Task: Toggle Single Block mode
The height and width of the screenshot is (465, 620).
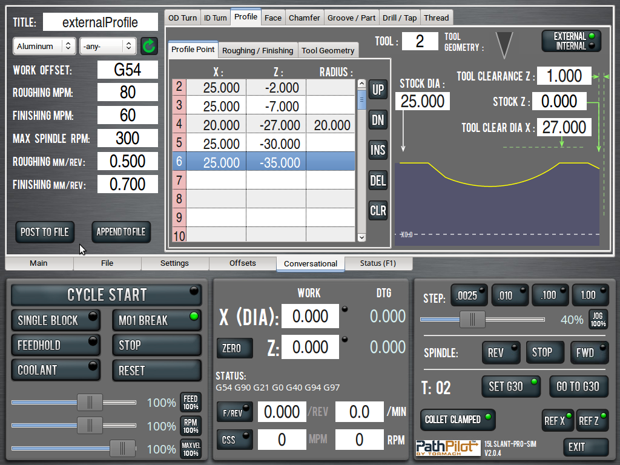Action: [x=55, y=320]
